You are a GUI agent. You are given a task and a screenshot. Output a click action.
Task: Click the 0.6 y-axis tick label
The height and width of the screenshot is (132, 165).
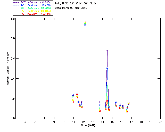[13, 59]
